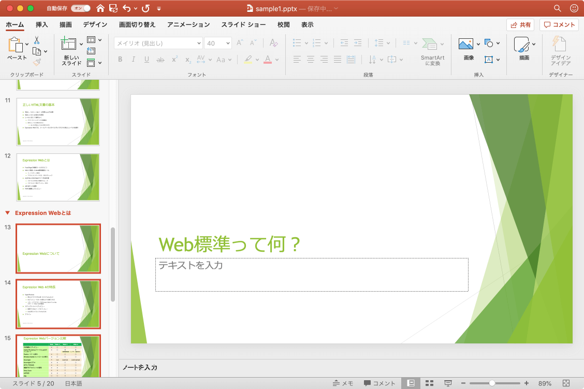Open the スライド ショー tab
584x389 pixels.
pyautogui.click(x=243, y=24)
